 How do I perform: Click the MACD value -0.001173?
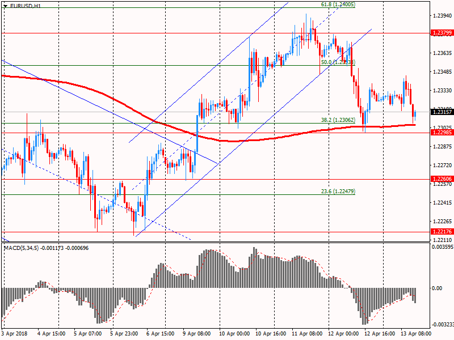pos(52,248)
